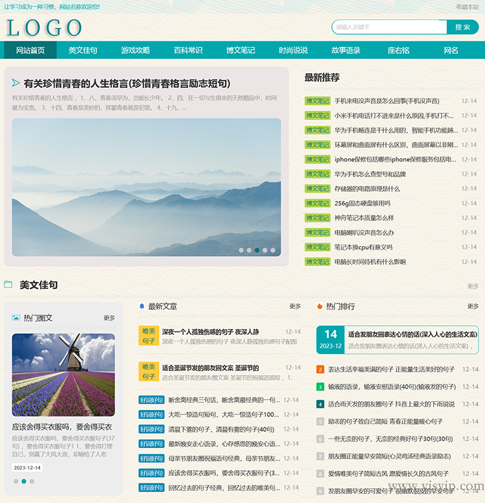
Task: Click 好词好句 tag beside 断舍离经典三句话
Action: tap(151, 400)
